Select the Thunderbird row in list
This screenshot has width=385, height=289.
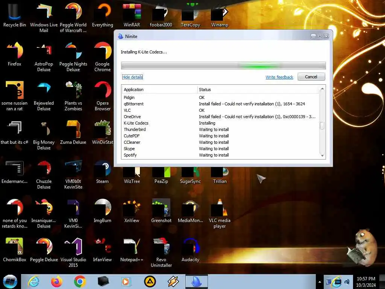tap(220, 129)
